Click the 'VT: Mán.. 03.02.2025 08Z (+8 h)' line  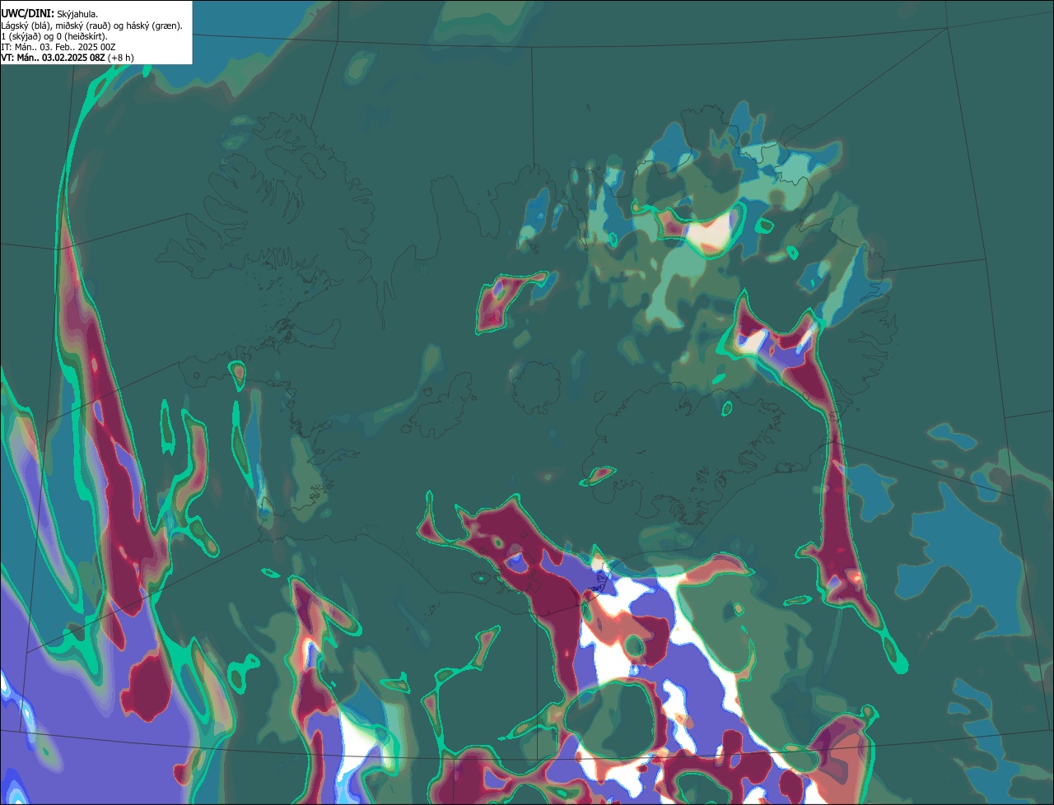click(x=68, y=58)
